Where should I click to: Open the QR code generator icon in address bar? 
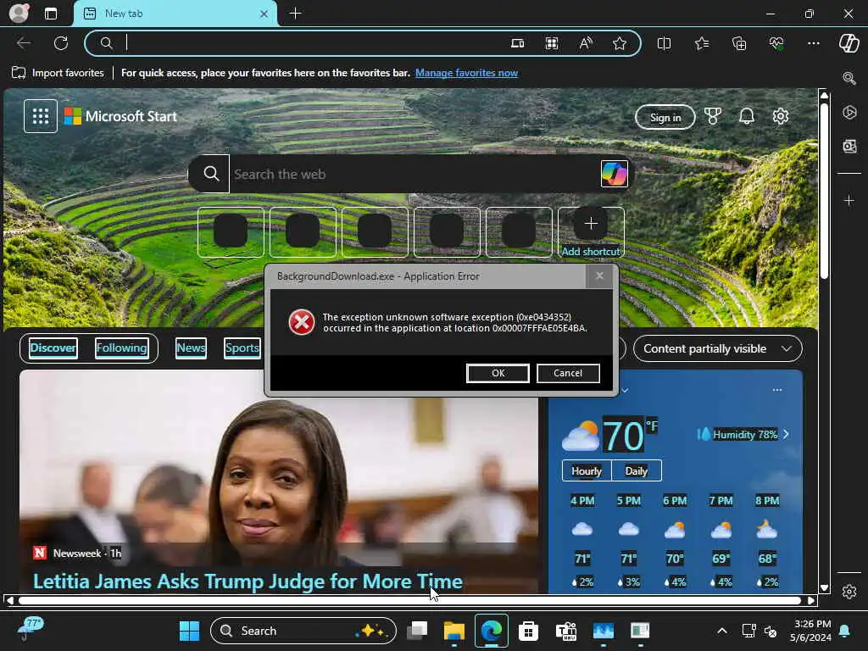(551, 43)
